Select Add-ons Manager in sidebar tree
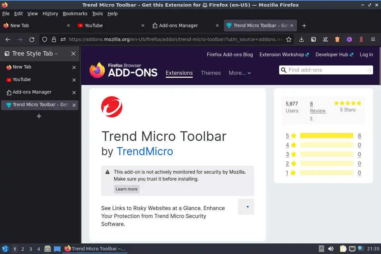Viewport: 381px width, 254px height. (x=40, y=92)
